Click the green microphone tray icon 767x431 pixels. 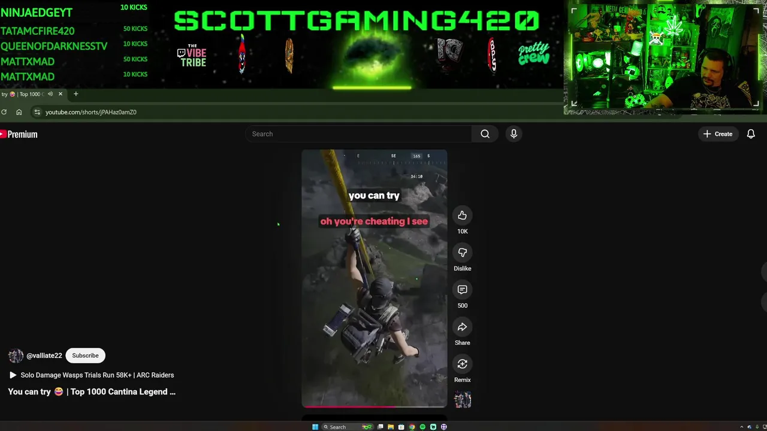pos(757,427)
